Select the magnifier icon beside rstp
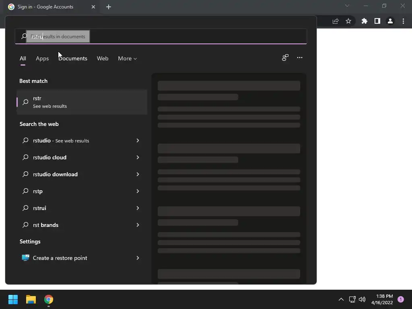 coord(25,191)
